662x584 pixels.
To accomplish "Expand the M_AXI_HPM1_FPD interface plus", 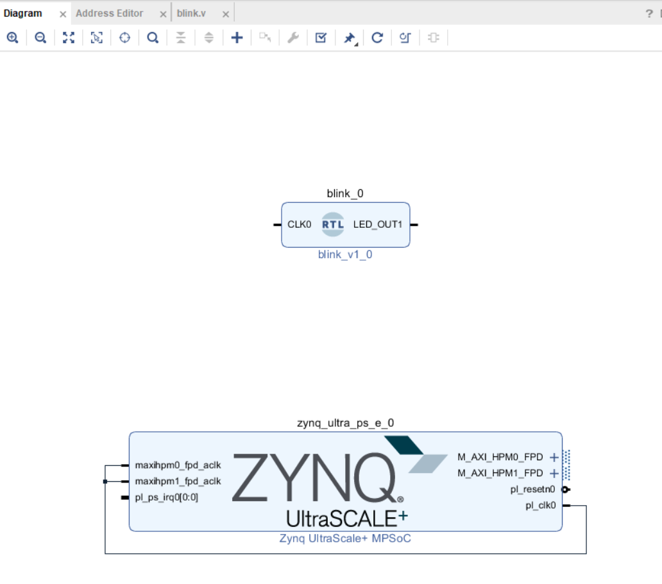I will pyautogui.click(x=554, y=474).
